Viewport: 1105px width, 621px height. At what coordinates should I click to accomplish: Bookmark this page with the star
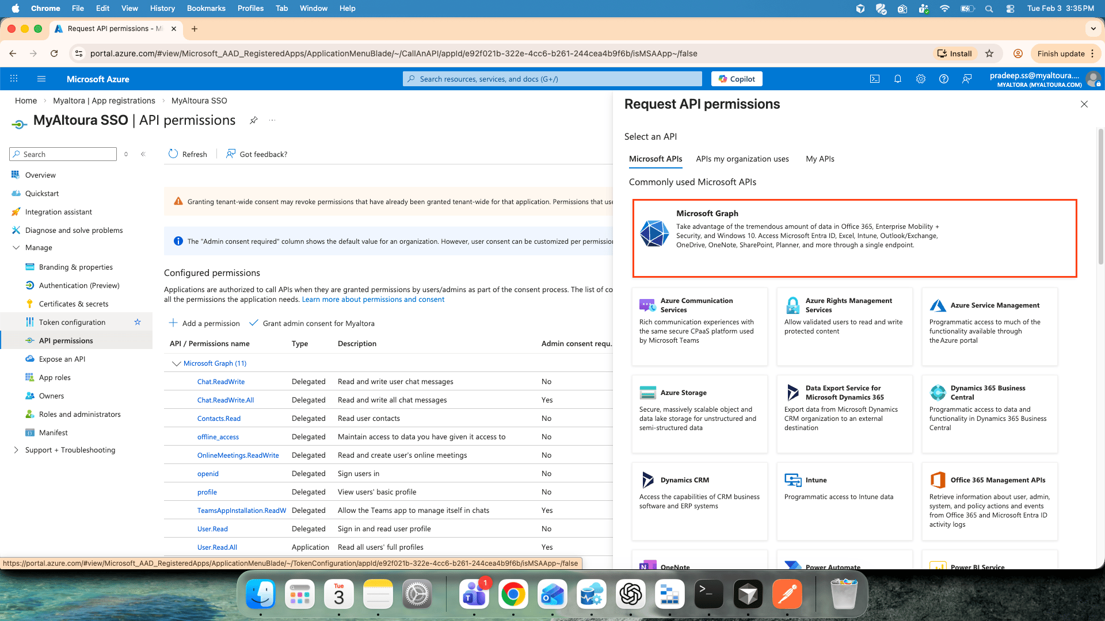pos(989,53)
